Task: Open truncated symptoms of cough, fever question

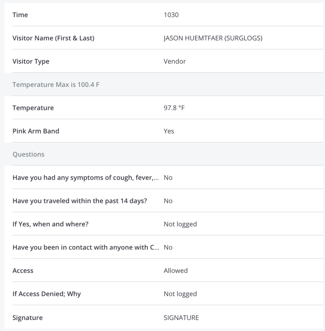Action: click(x=86, y=177)
